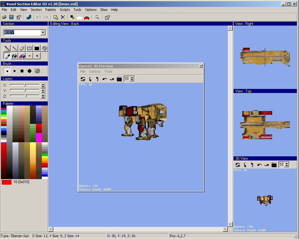Screen dimensions: 299x239
Task: Click the Open file folder icon
Action: [4, 17]
